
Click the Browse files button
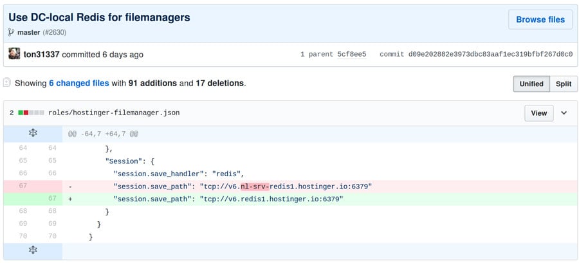click(x=540, y=19)
